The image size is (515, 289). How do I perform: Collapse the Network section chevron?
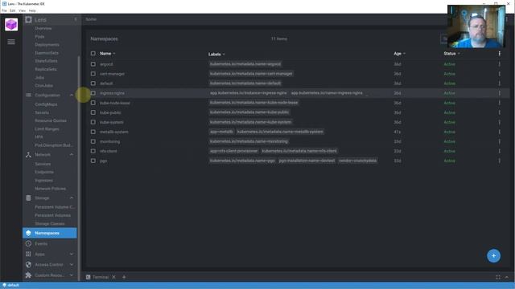72,155
